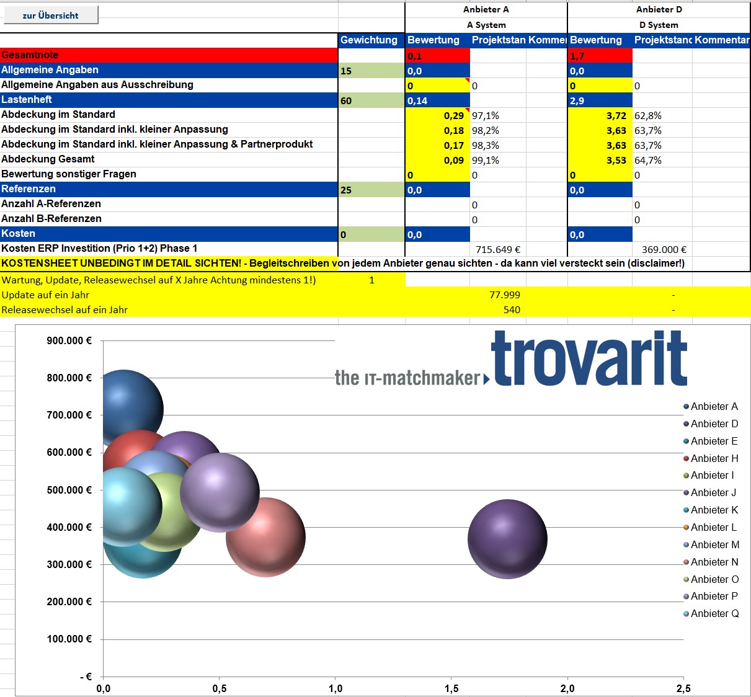Select the Gewichtung cell for Referenzen
751x697 pixels.
coord(371,190)
